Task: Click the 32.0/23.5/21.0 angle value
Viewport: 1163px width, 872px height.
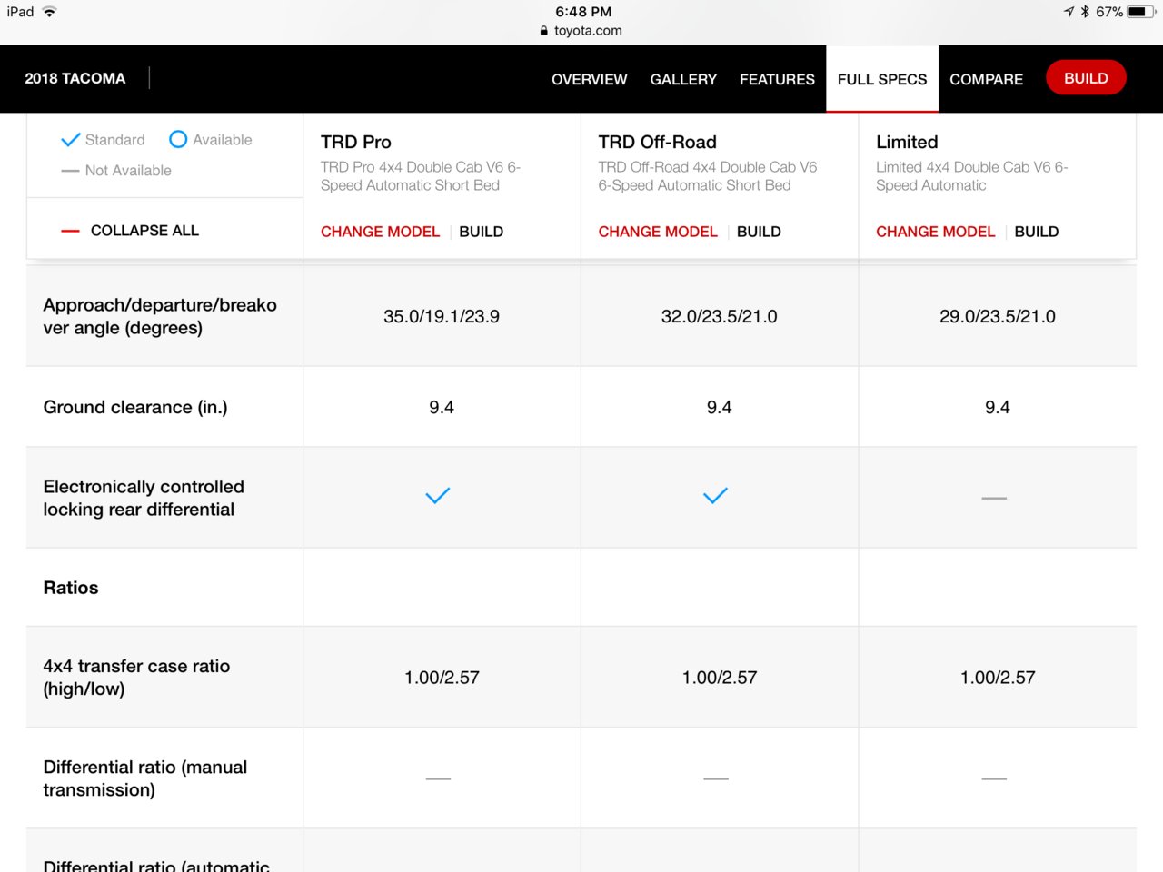Action: tap(720, 317)
